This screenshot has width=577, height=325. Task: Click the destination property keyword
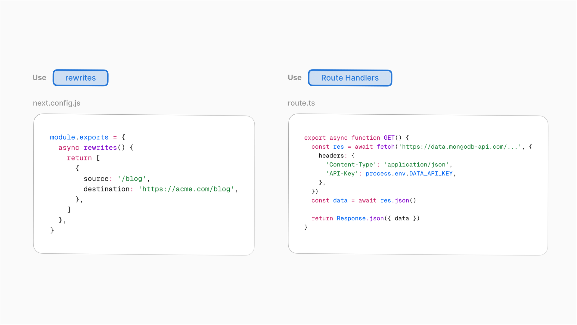click(x=107, y=189)
